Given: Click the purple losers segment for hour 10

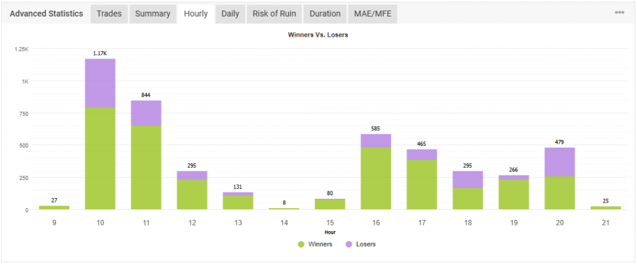Looking at the screenshot, I should (x=100, y=83).
